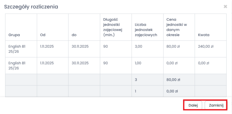Select the Liczba jednostek zajęciowych header
Viewport: 232px width, 114px height.
click(x=146, y=30)
